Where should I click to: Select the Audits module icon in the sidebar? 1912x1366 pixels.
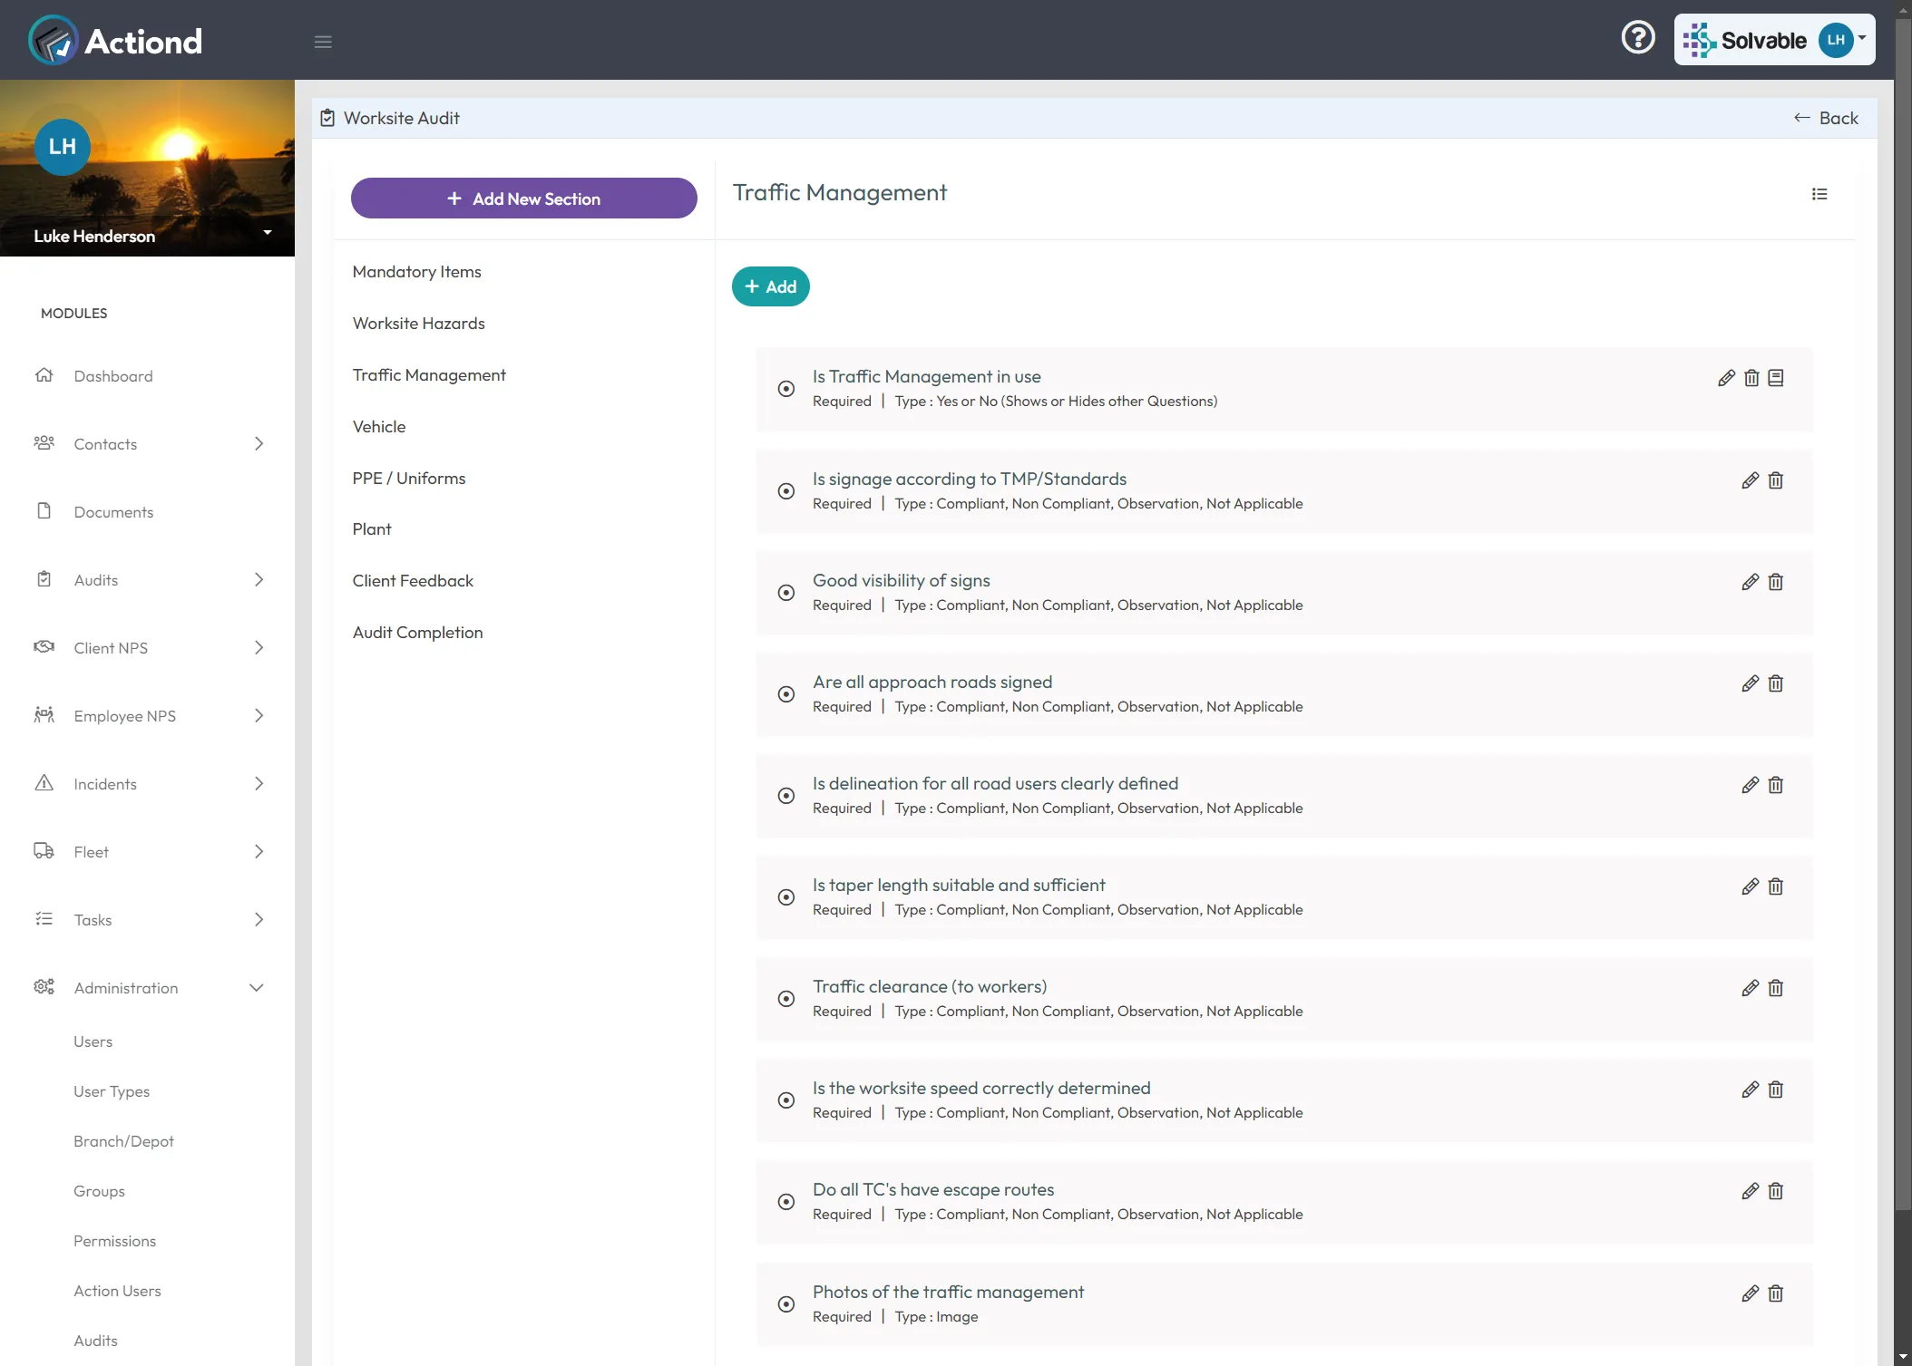44,579
